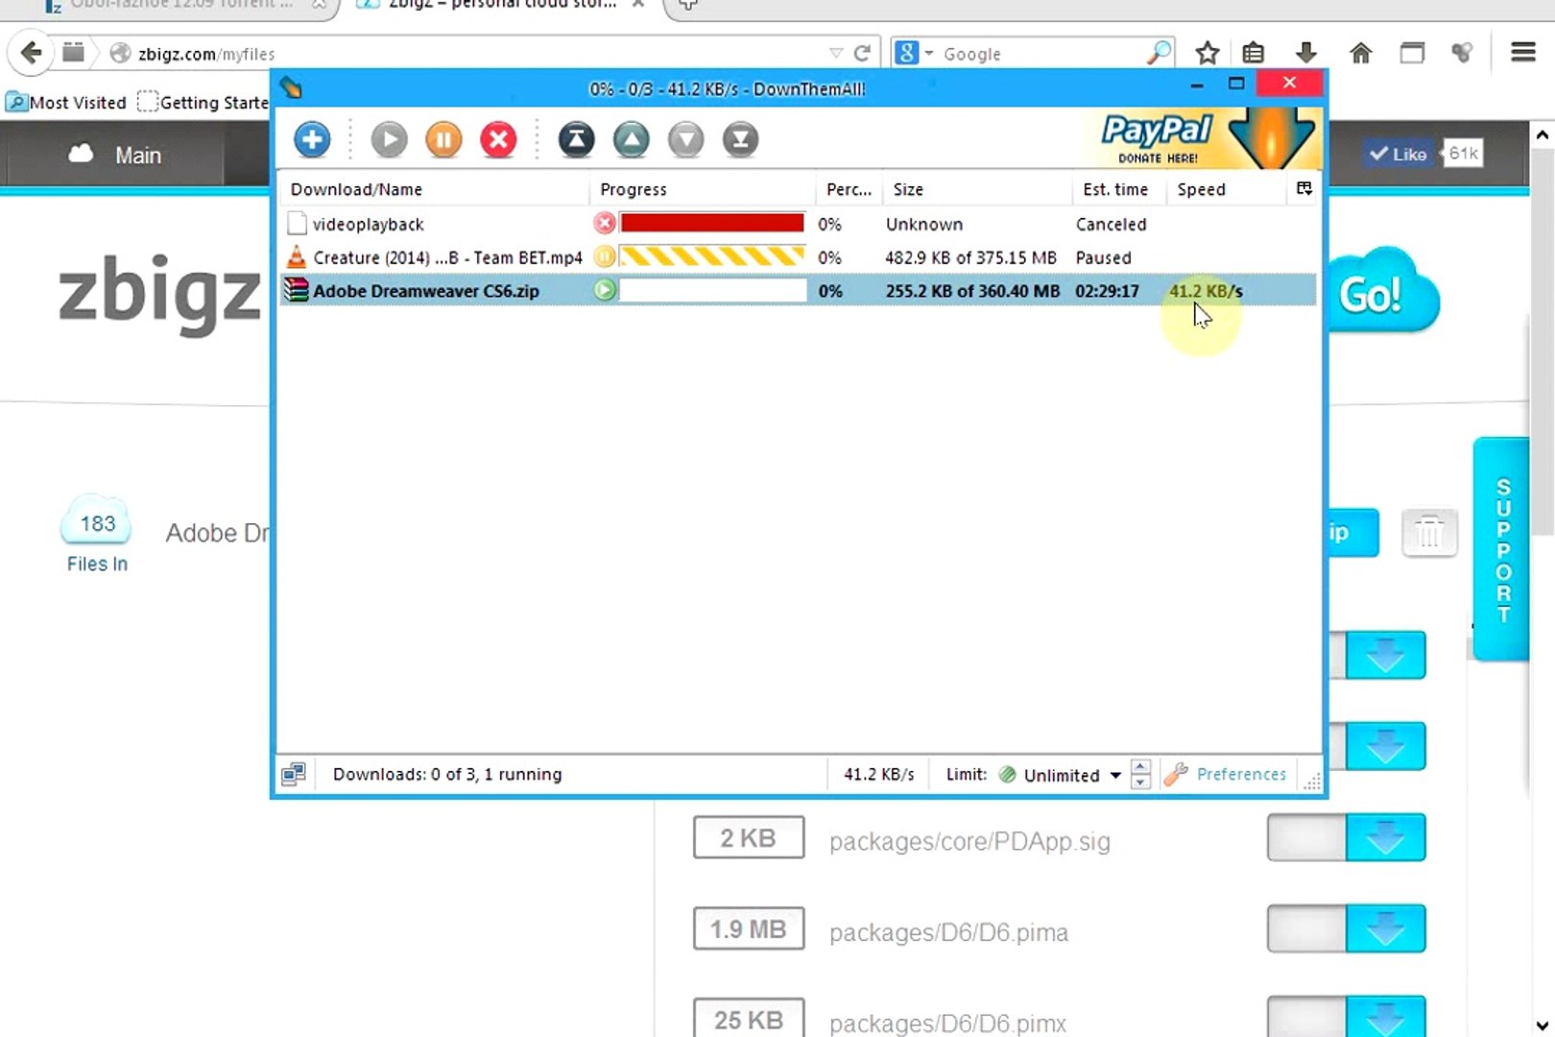Open the browser downloads arrow icon
The width and height of the screenshot is (1555, 1037).
coord(1305,53)
